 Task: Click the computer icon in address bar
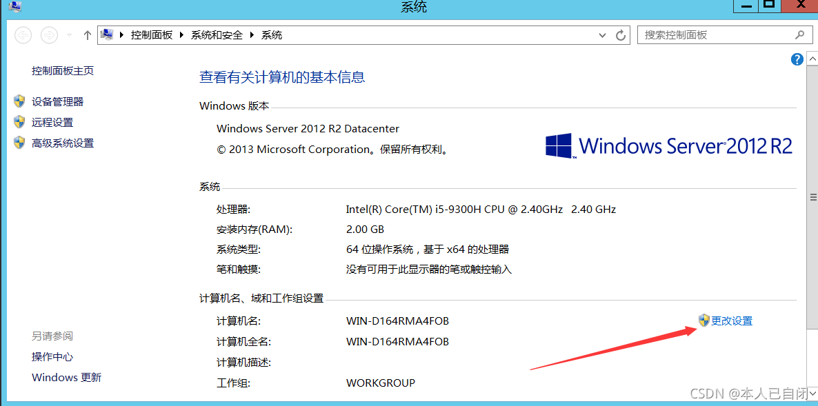tap(107, 35)
